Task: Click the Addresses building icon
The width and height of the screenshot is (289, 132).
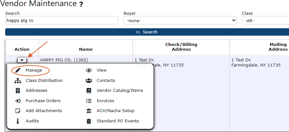Action: pyautogui.click(x=18, y=91)
